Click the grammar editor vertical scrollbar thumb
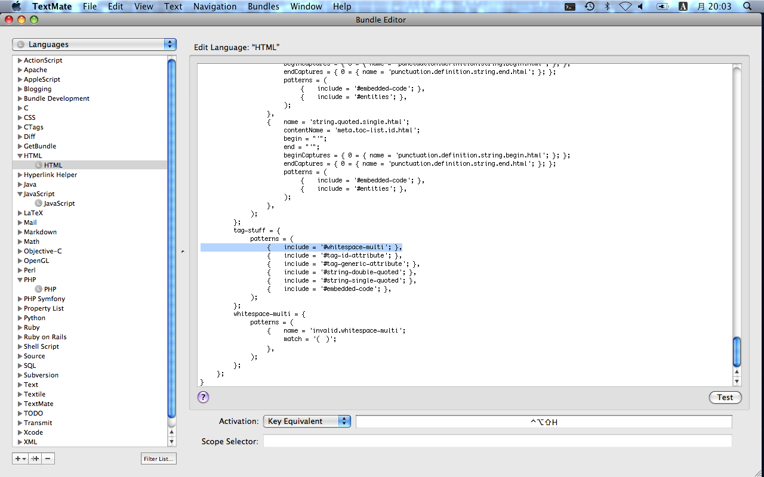 coord(737,352)
